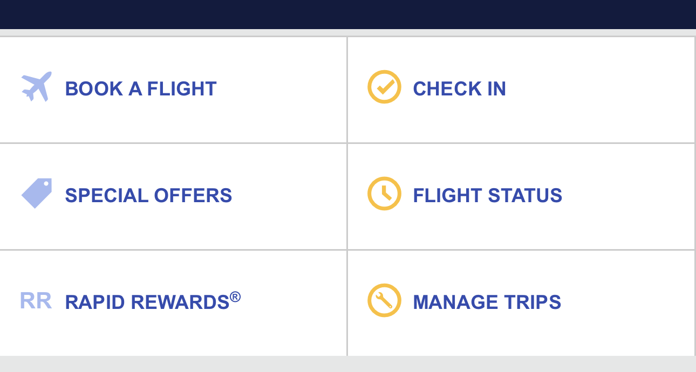This screenshot has width=696, height=372.
Task: Open the BOOK A FLIGHT text link
Action: point(141,89)
